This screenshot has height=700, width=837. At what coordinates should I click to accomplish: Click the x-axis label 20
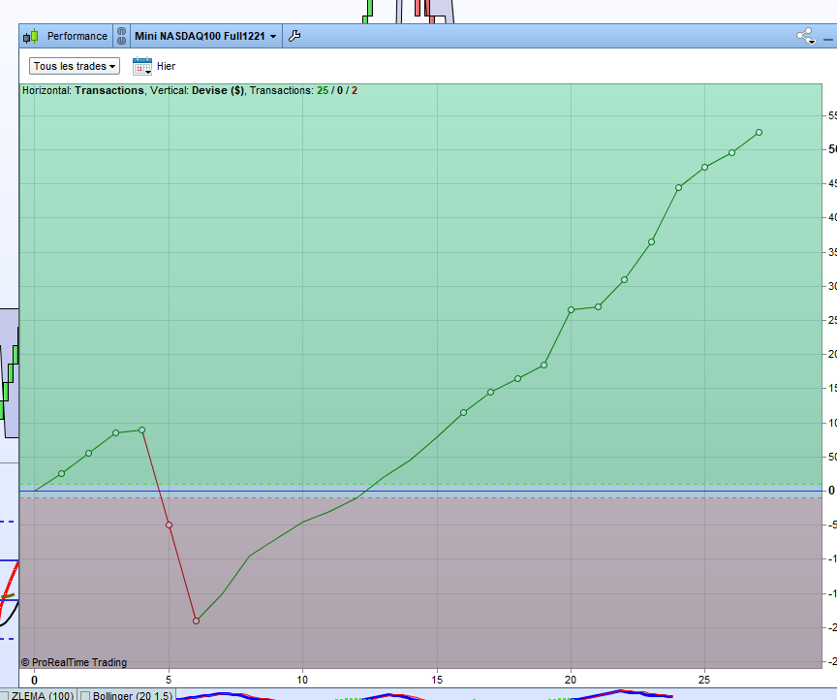tap(571, 680)
